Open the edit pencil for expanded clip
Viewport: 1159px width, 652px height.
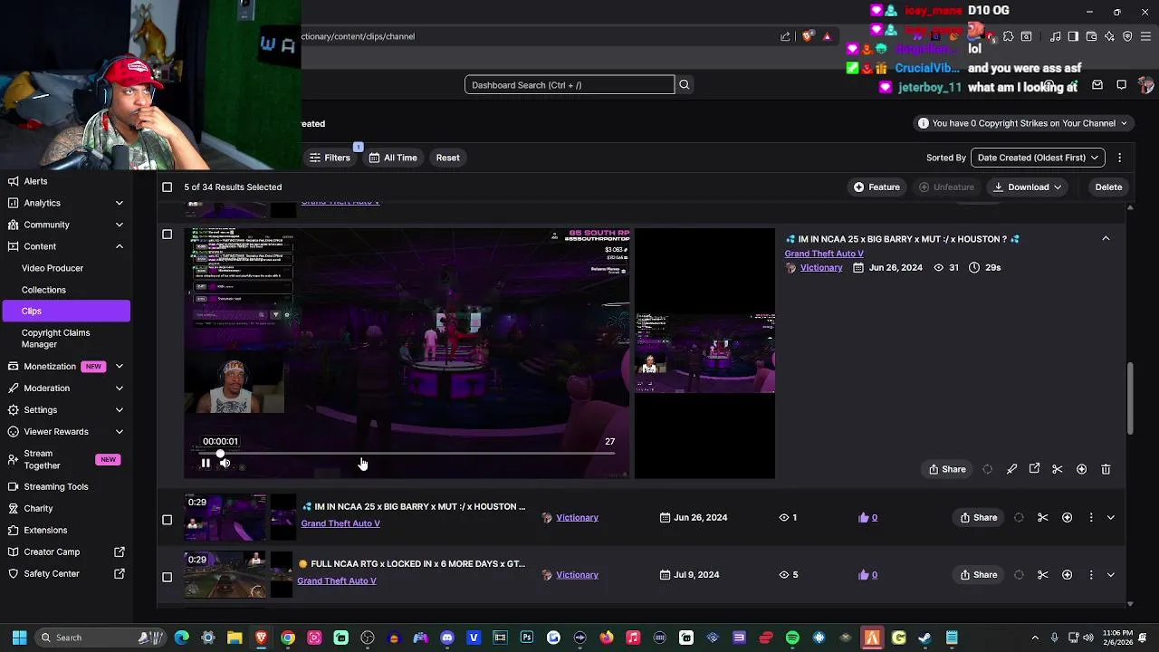(1011, 469)
